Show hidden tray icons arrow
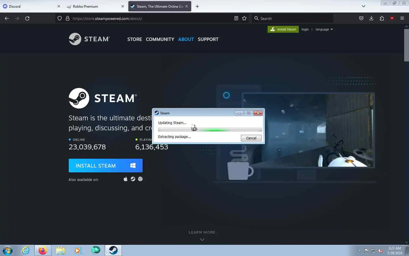 360,251
